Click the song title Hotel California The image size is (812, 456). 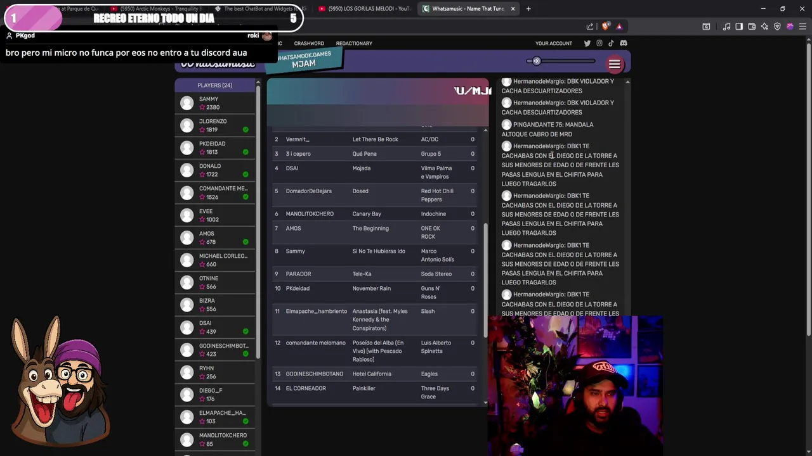372,374
